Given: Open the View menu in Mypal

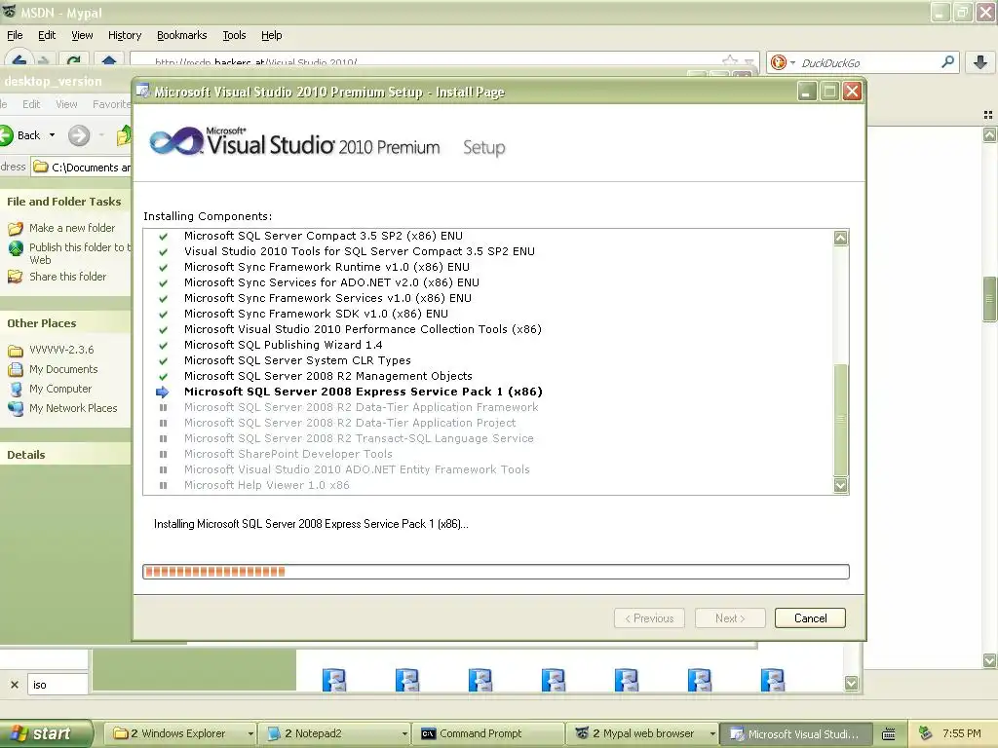Looking at the screenshot, I should pos(82,35).
